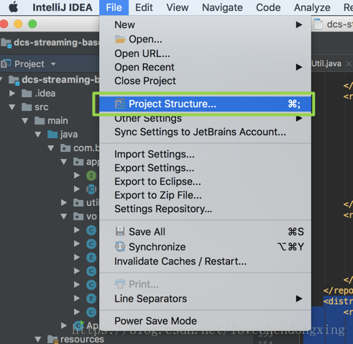This screenshot has height=344, width=353.
Task: Expand the Line Separators submenu arrow
Action: click(298, 299)
